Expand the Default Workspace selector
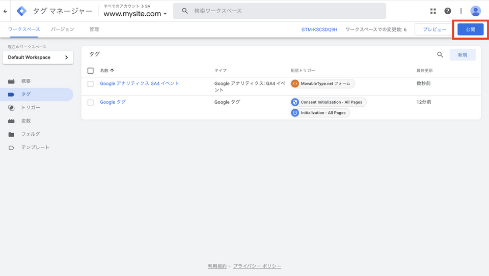Screen dimensions: 489x276 click(x=38, y=57)
